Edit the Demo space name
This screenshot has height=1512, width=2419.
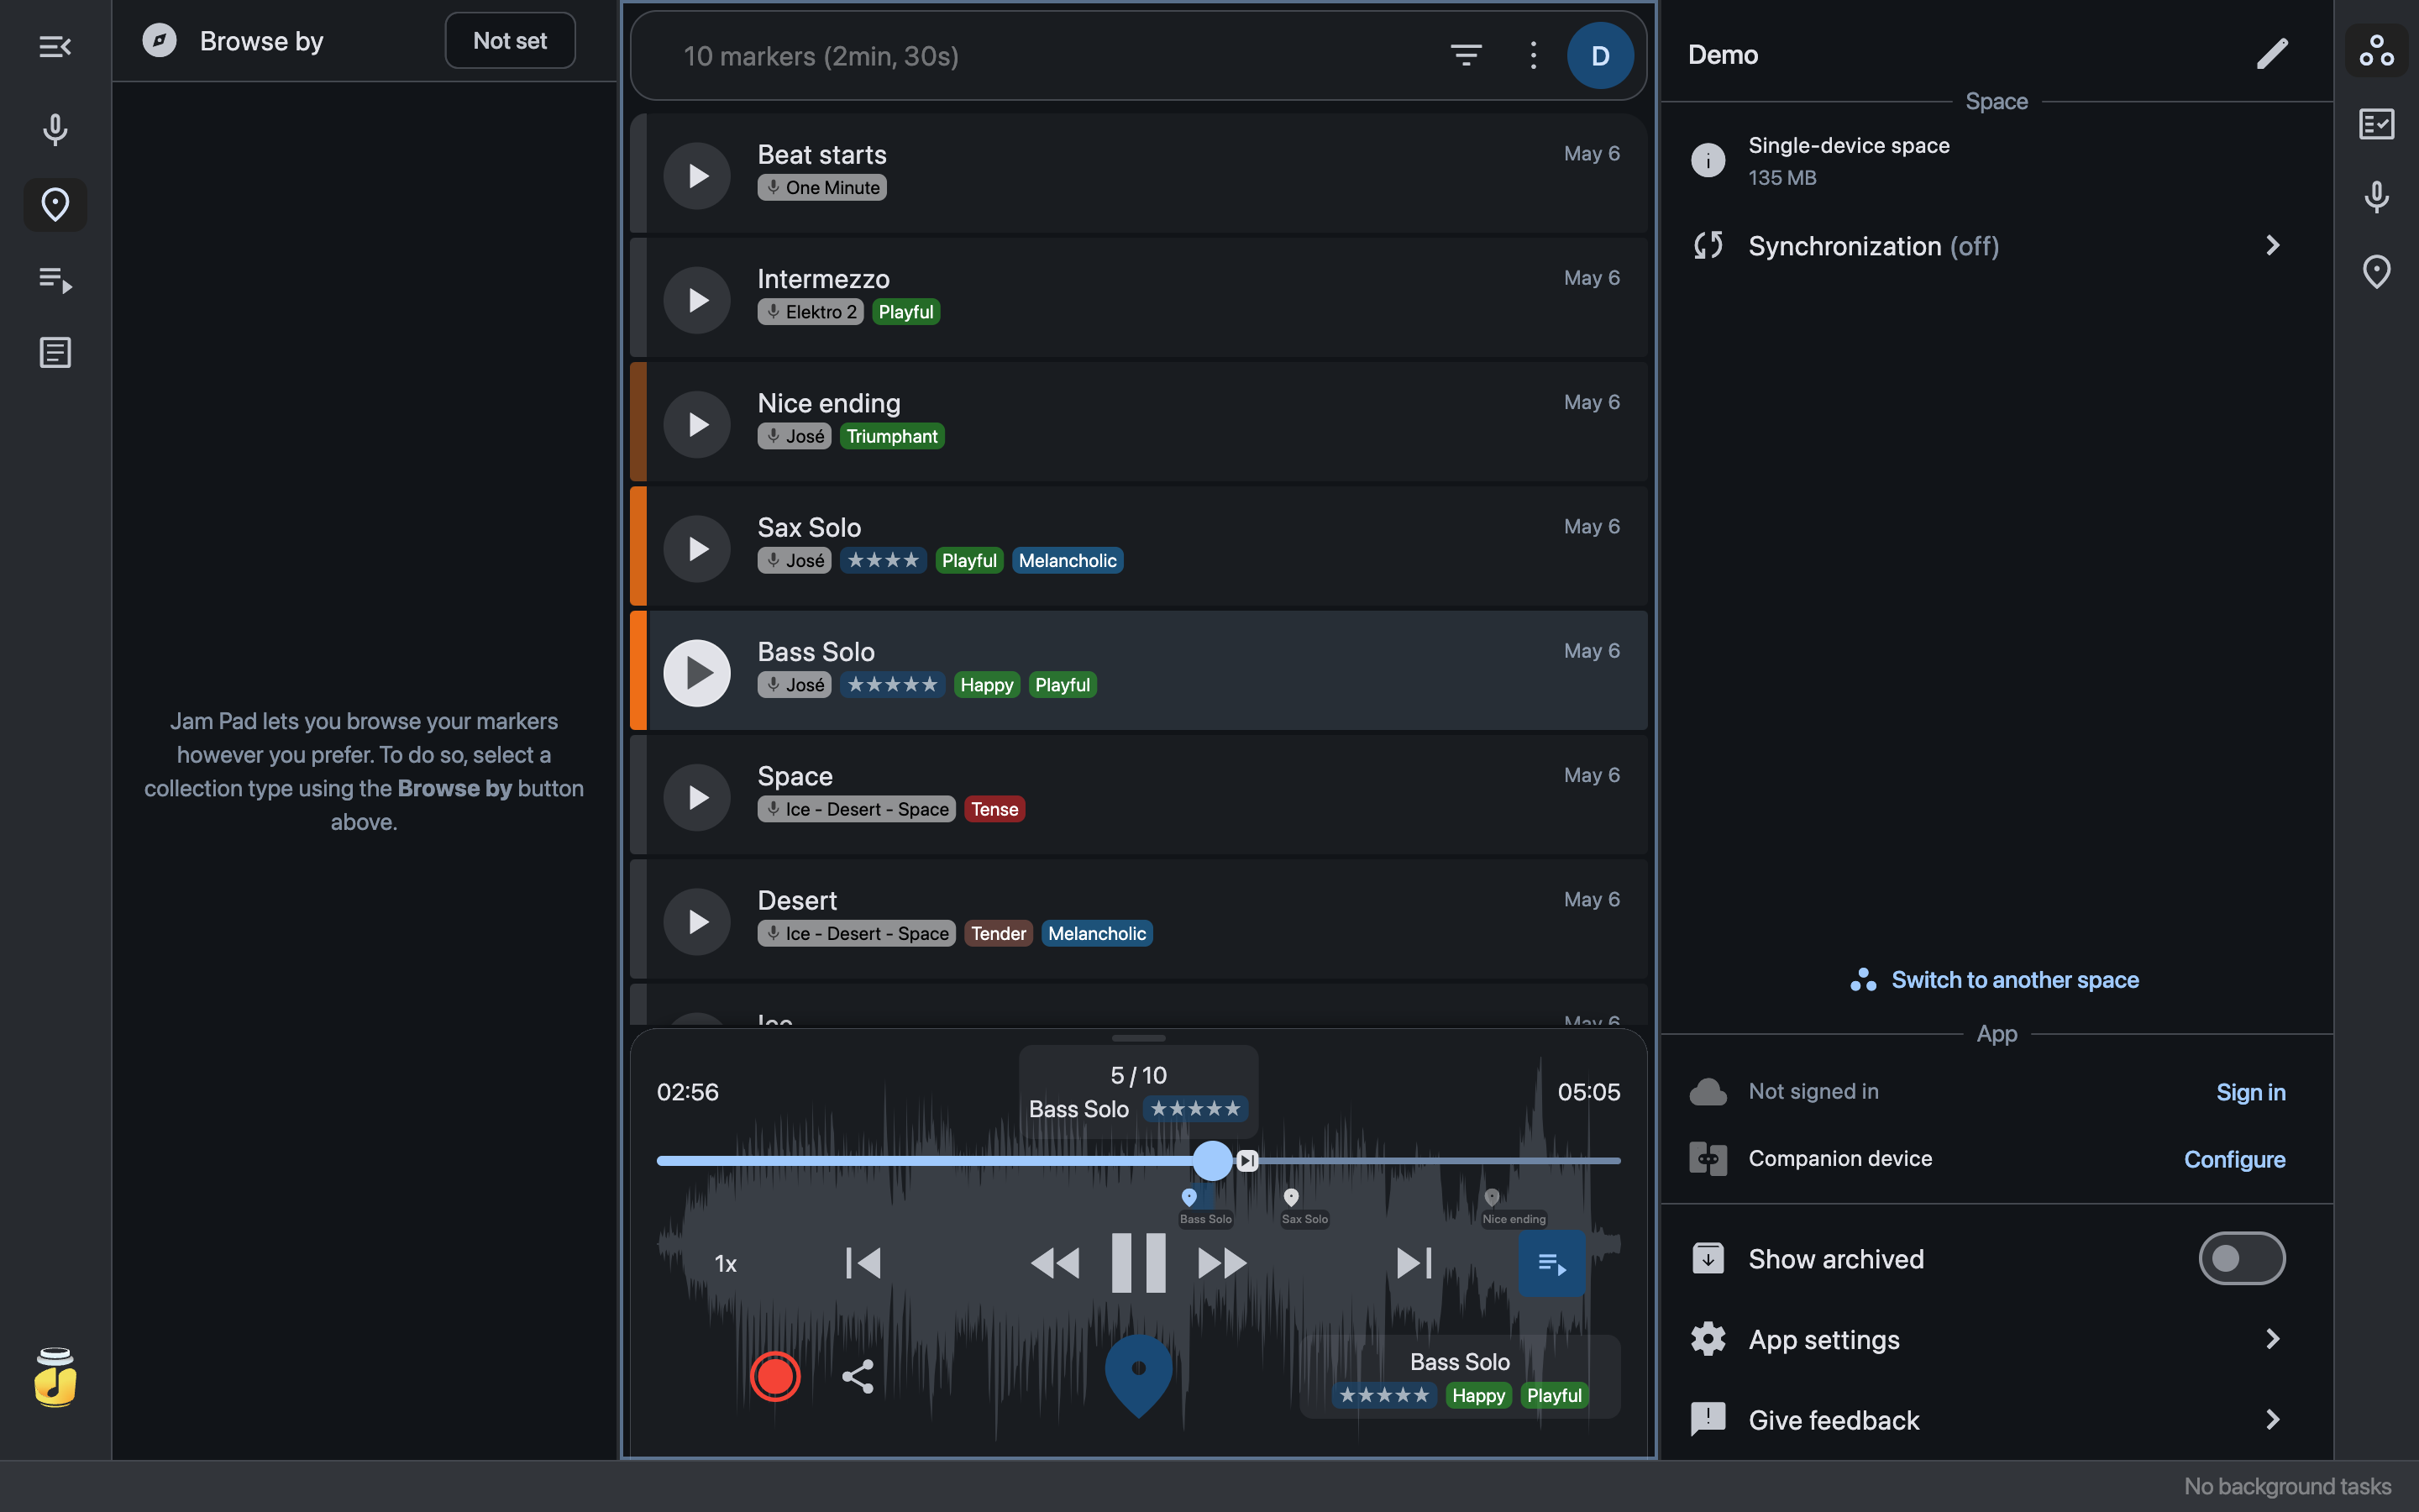click(2271, 54)
